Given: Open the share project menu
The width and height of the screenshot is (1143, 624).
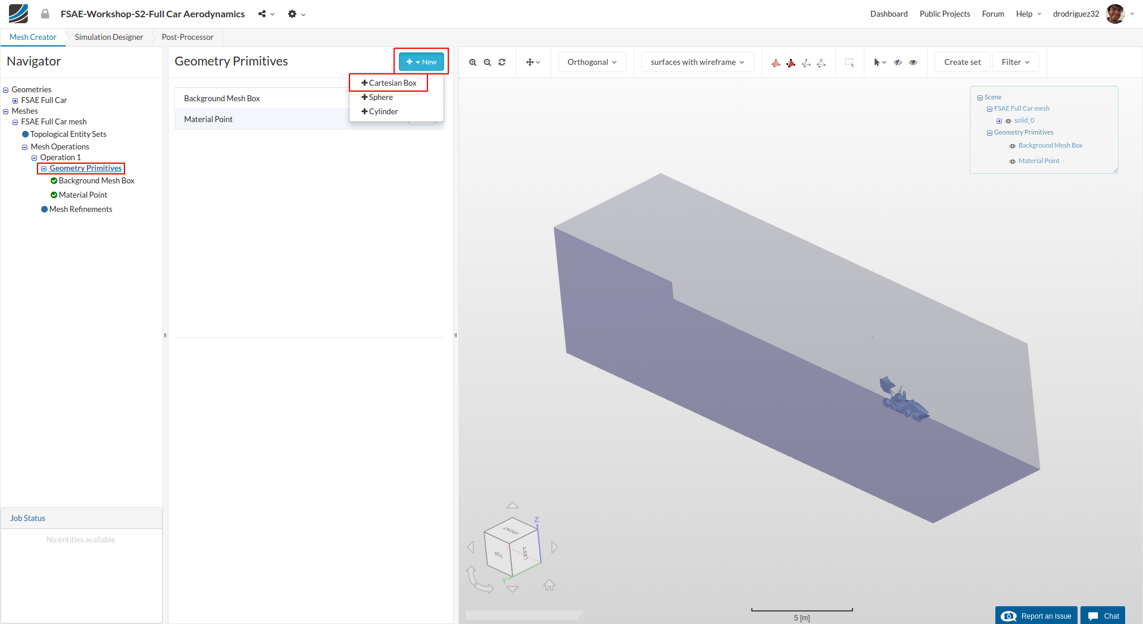Looking at the screenshot, I should pos(266,14).
